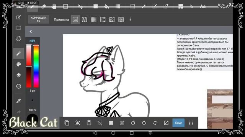
Task: Select the Eraser tool
Action: coord(44,6)
